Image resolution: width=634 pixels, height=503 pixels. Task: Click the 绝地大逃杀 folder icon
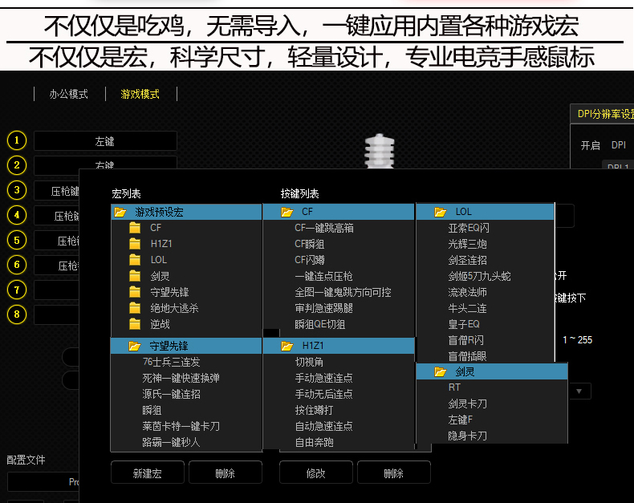[x=135, y=308]
